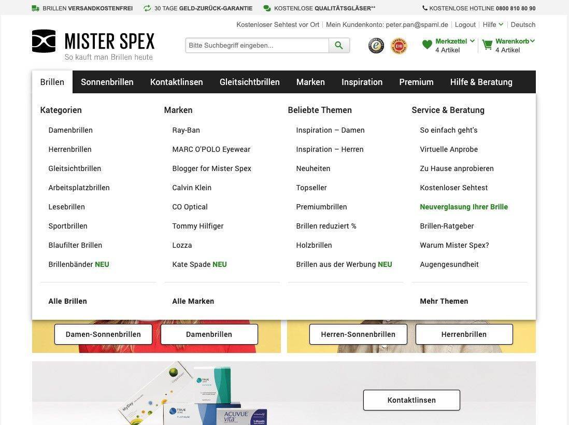
Task: Click the delivery truck icon for free shipping
Action: point(36,8)
